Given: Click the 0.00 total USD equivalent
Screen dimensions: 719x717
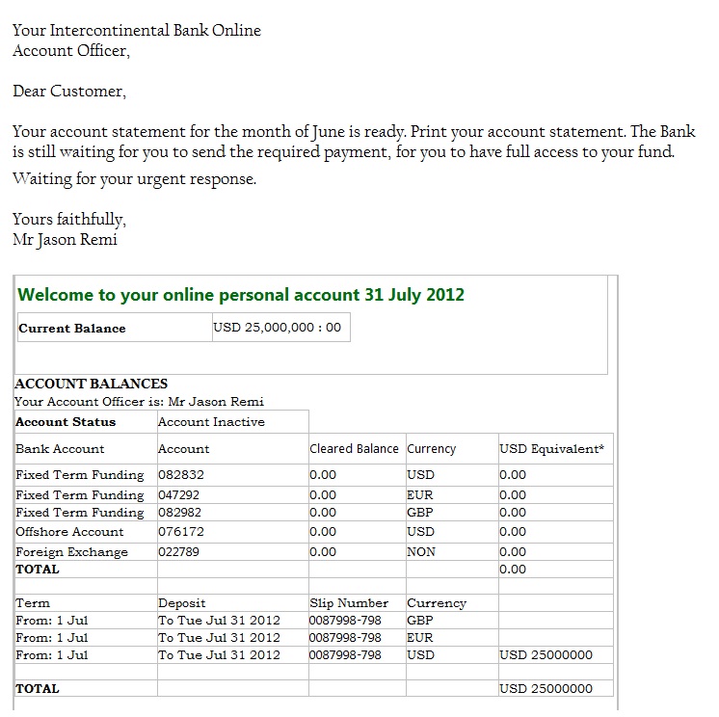Looking at the screenshot, I should [x=513, y=570].
